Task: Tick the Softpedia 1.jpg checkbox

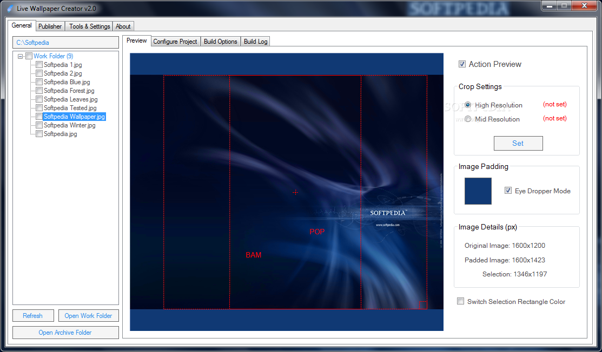Action: (39, 65)
